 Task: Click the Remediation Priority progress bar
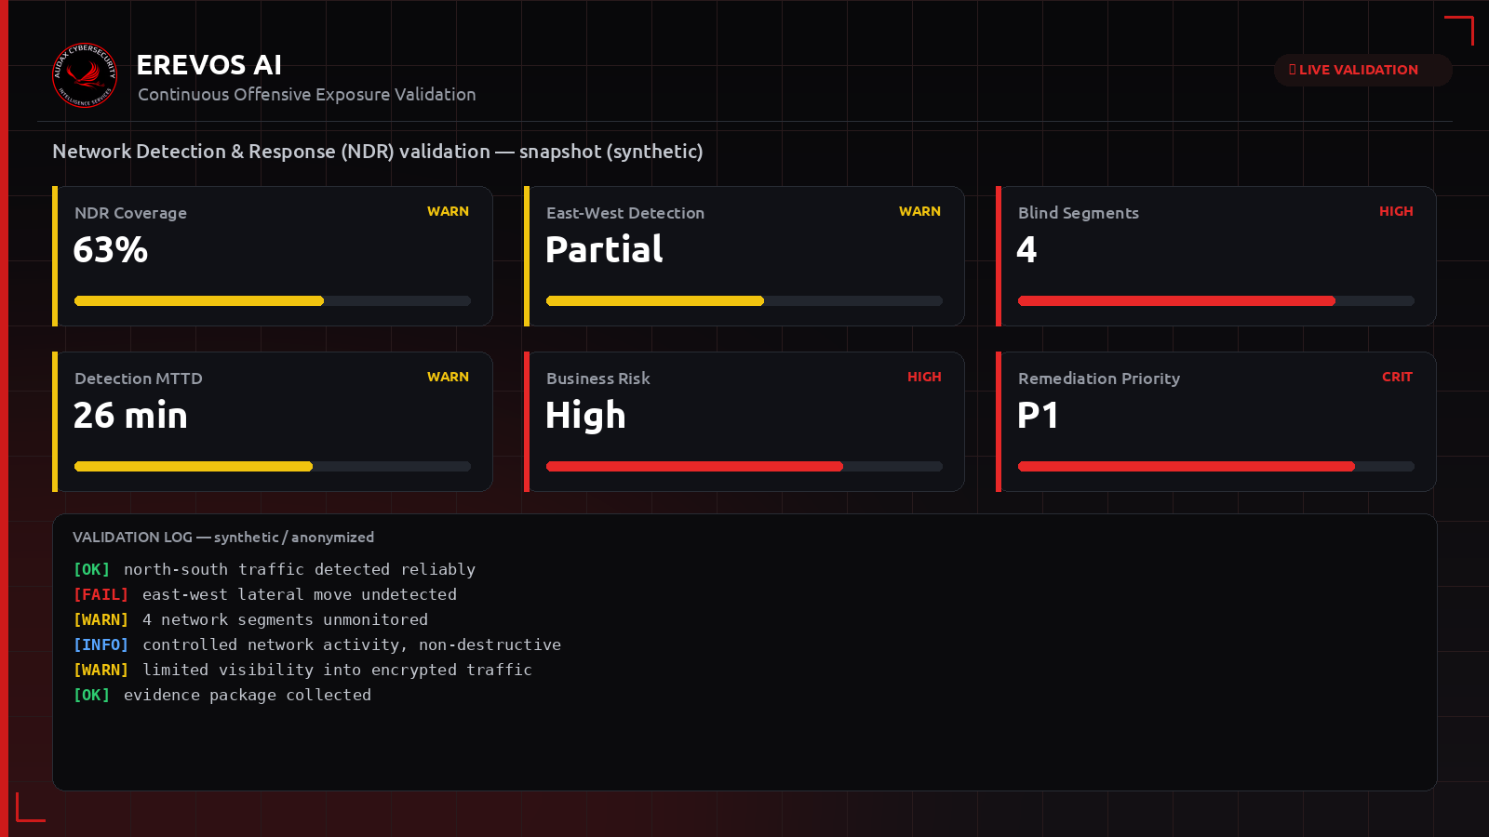click(1216, 466)
